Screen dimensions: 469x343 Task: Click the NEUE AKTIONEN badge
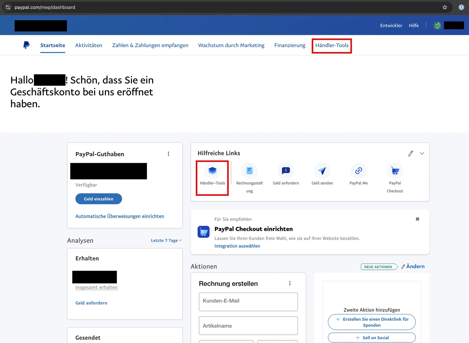[379, 267]
